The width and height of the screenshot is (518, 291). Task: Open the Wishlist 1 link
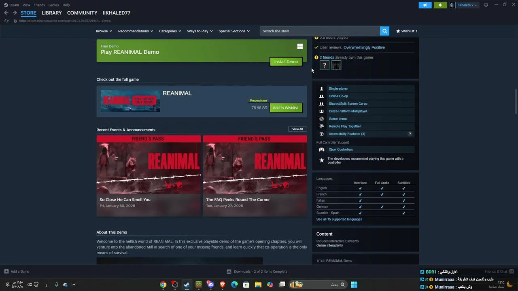(407, 31)
